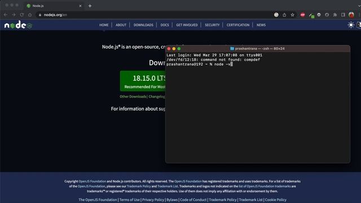Share this page via share icon
The image size is (361, 203).
click(284, 15)
